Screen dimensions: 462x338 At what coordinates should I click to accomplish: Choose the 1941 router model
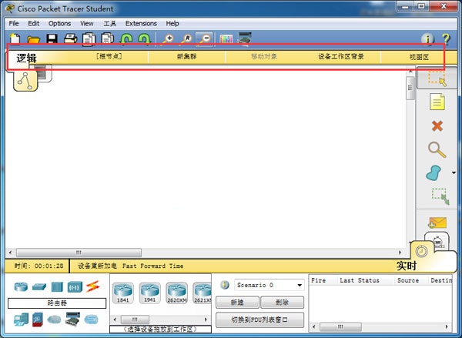149,293
